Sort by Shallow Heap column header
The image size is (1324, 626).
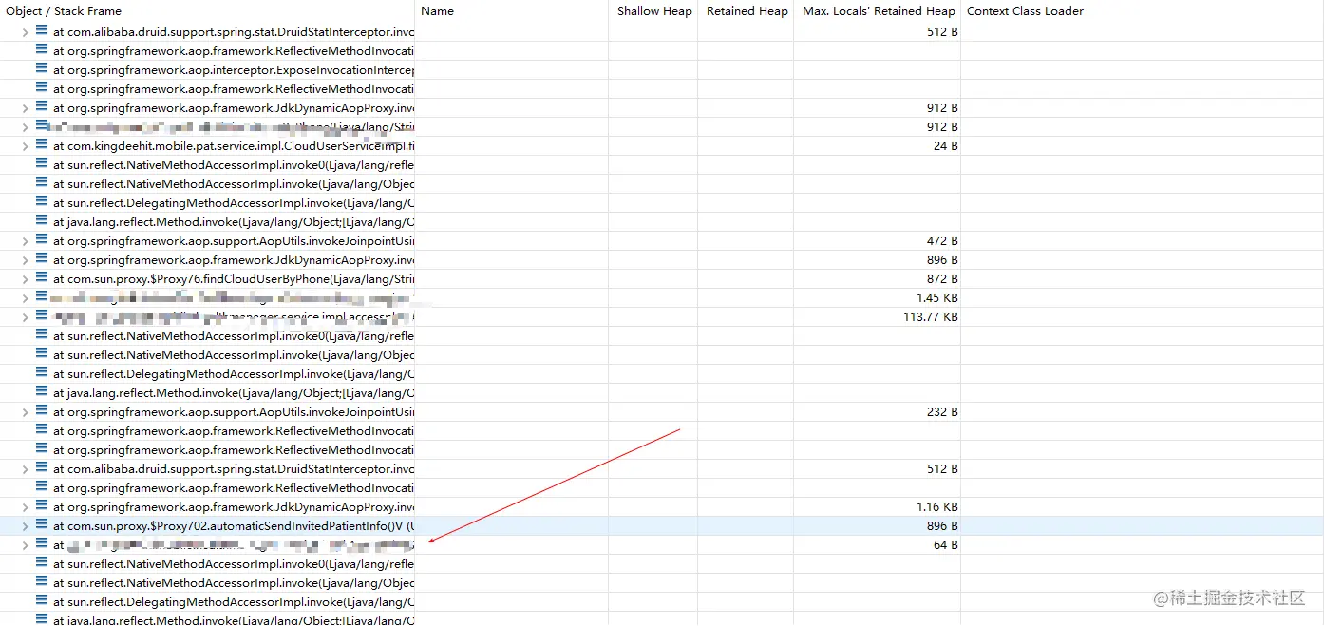[654, 11]
